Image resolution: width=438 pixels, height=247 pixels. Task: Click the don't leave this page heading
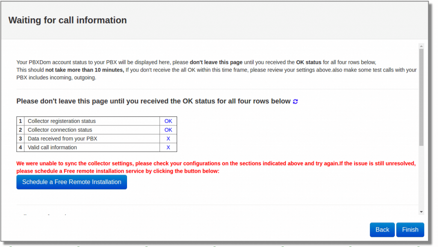click(152, 101)
